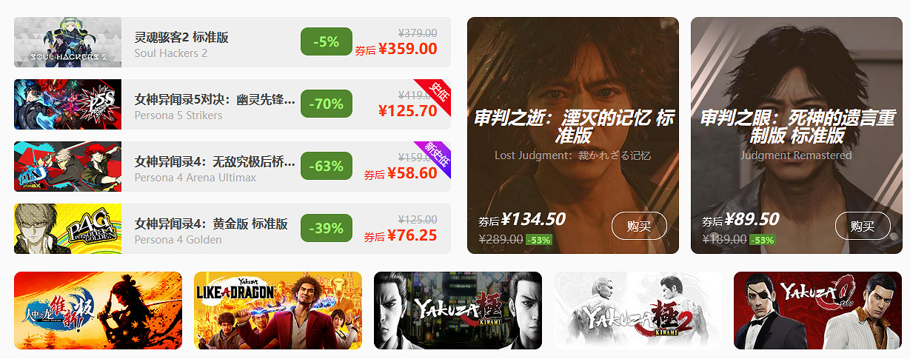The width and height of the screenshot is (910, 359).
Task: Click the -39% discount badge
Action: pos(327,228)
